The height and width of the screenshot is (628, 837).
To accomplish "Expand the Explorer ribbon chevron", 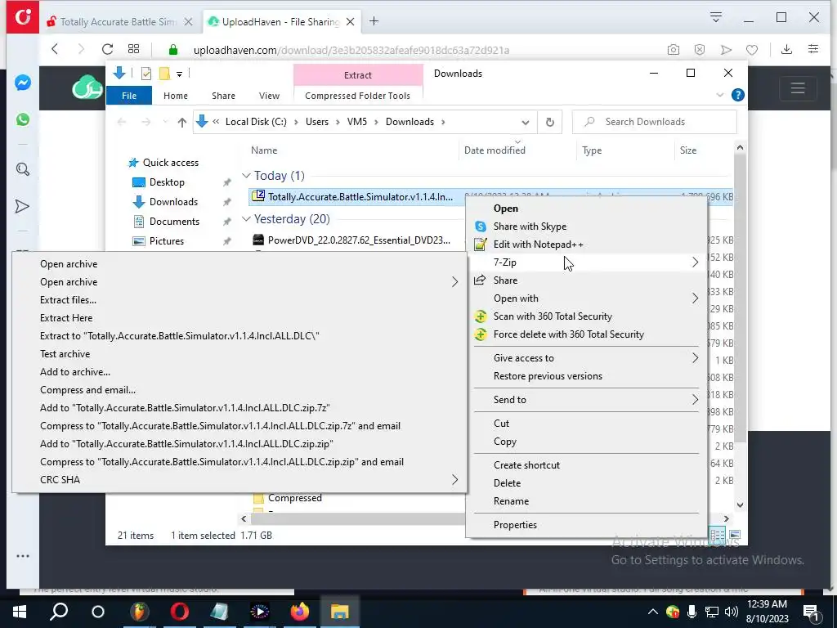I will (719, 95).
